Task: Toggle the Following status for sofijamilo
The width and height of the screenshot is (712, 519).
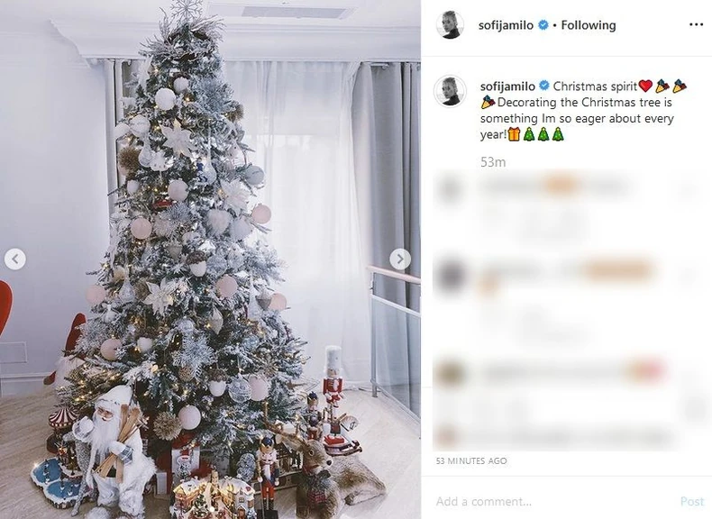Action: (589, 25)
